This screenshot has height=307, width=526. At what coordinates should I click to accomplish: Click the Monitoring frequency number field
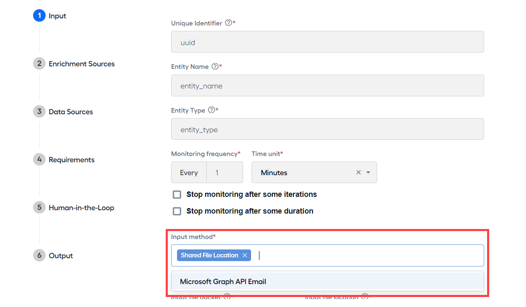tap(225, 172)
